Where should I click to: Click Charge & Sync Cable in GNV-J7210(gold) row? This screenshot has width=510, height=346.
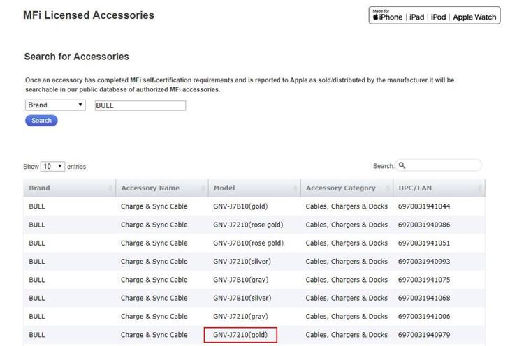(x=154, y=335)
